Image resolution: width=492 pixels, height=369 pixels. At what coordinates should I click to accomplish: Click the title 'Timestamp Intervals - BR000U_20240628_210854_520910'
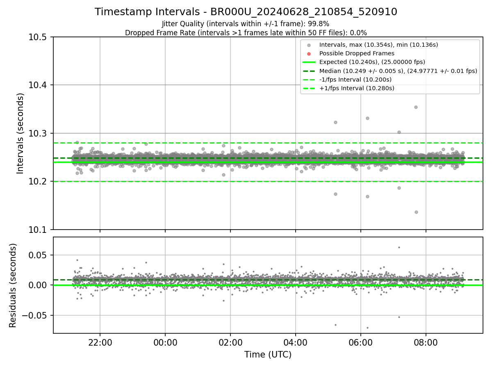246,12
